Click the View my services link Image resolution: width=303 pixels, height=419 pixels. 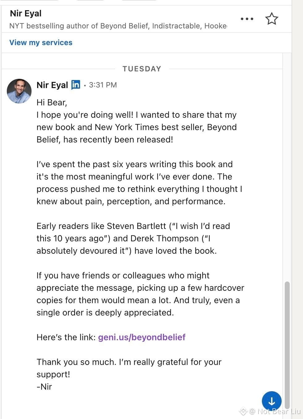click(x=41, y=43)
